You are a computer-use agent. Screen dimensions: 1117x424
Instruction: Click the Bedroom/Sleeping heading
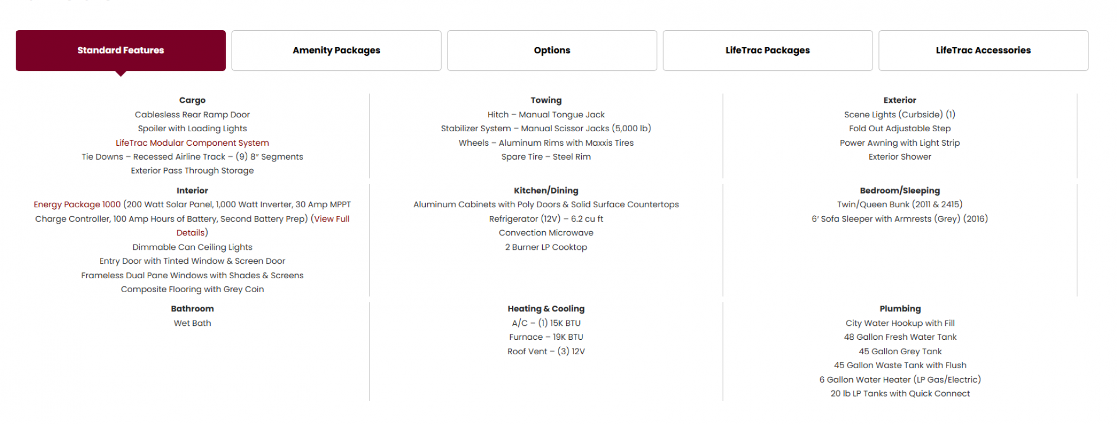tap(900, 191)
